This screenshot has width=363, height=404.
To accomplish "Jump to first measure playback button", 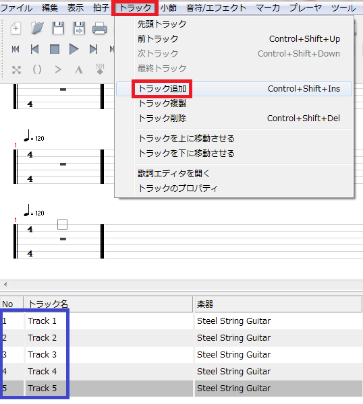I will tap(16, 49).
